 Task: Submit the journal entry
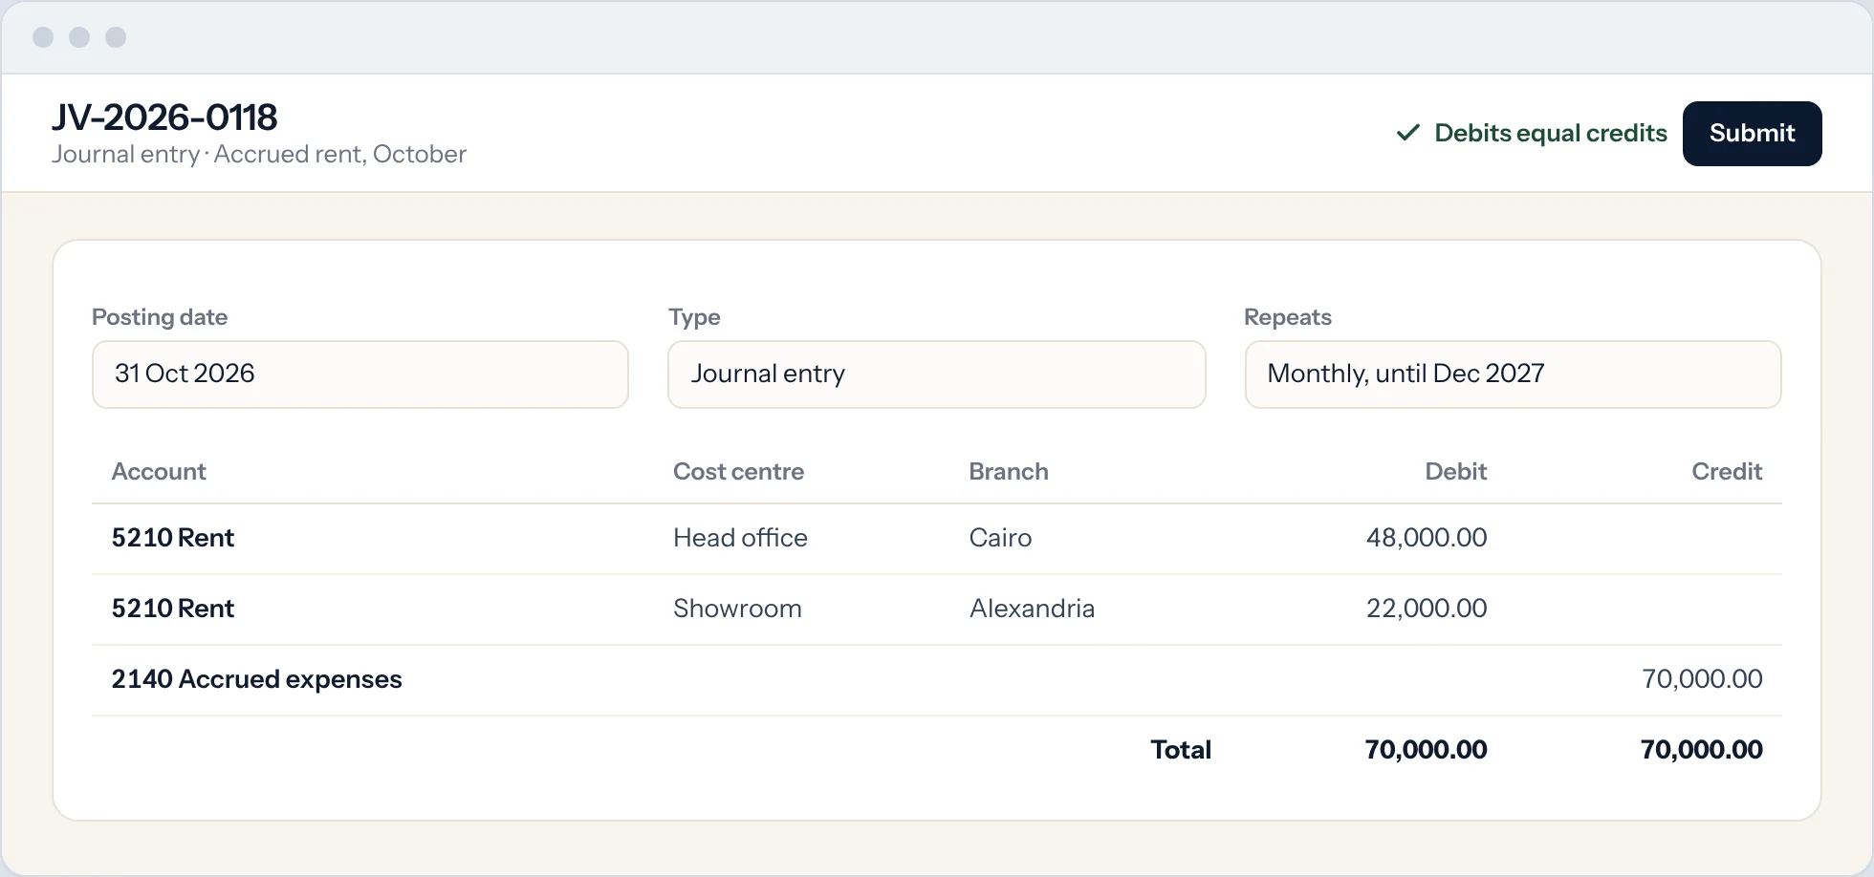tap(1752, 134)
